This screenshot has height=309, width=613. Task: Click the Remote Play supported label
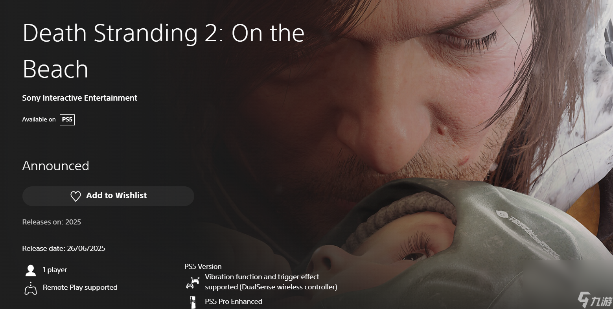[80, 287]
